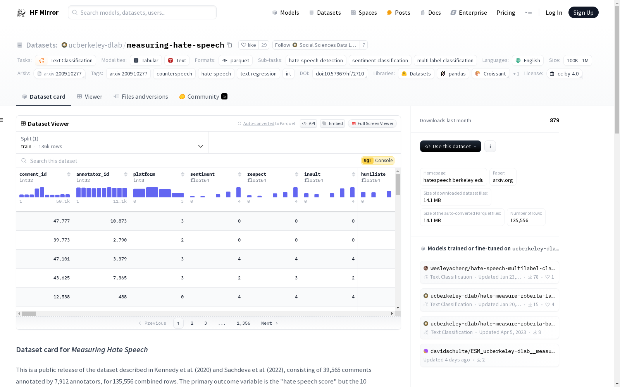Select the English language tag
This screenshot has width=620, height=387.
tap(528, 60)
